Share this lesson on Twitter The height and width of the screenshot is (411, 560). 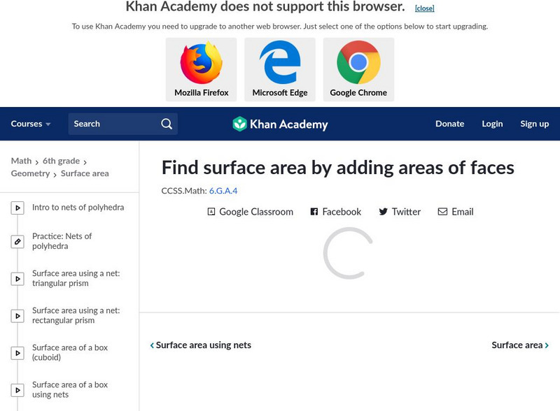coord(400,212)
